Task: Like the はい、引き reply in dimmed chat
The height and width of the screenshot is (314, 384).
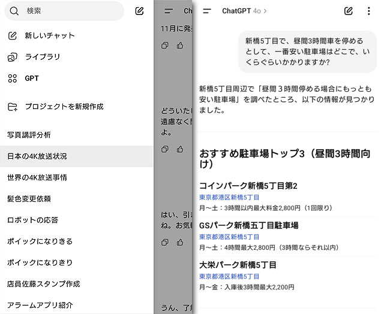Action: pos(180,242)
